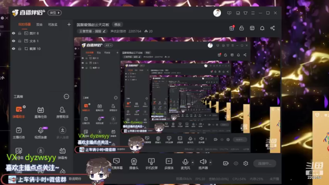Image resolution: width=329 pixels, height=185 pixels.
Task: Add a 多媒体 media source
Action: [169, 164]
